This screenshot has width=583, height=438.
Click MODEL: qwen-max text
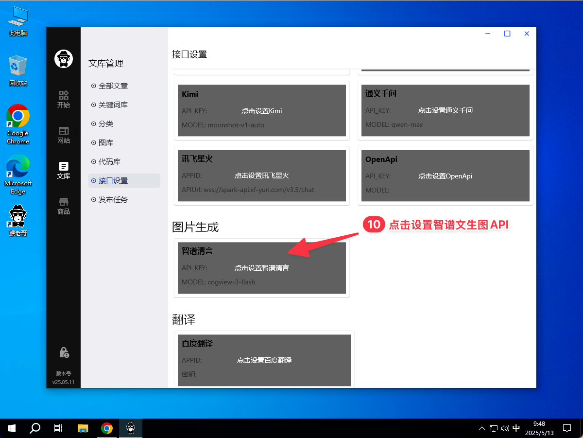coord(394,124)
